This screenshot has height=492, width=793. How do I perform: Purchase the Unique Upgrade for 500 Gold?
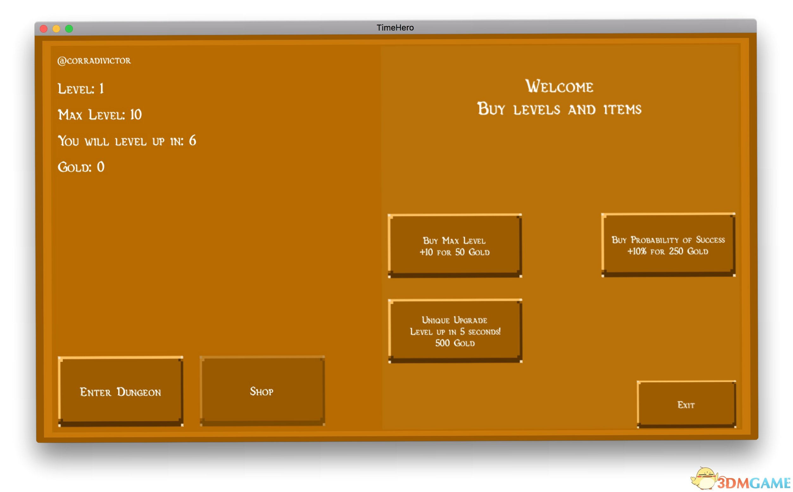[x=455, y=331]
